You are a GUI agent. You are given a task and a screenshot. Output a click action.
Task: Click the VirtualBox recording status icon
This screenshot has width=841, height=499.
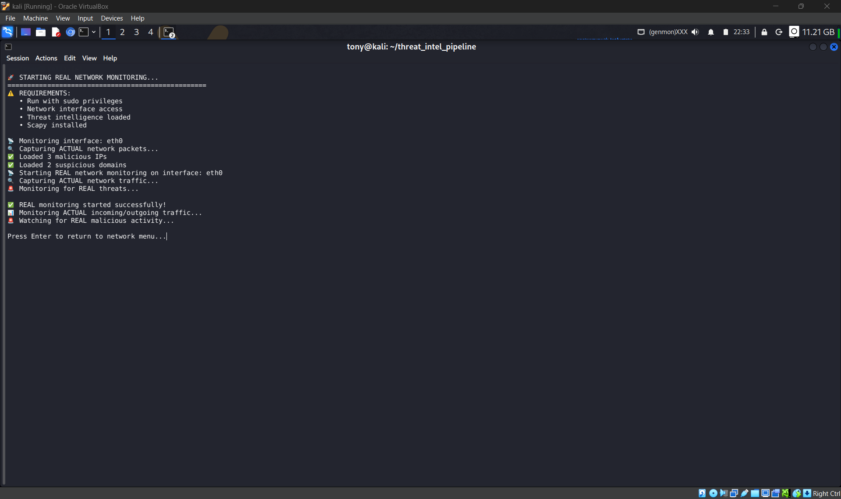tap(775, 493)
